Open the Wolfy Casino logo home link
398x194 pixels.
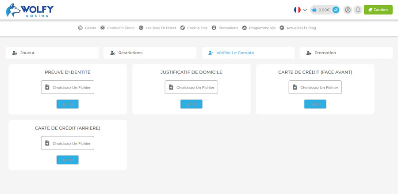coord(30,10)
